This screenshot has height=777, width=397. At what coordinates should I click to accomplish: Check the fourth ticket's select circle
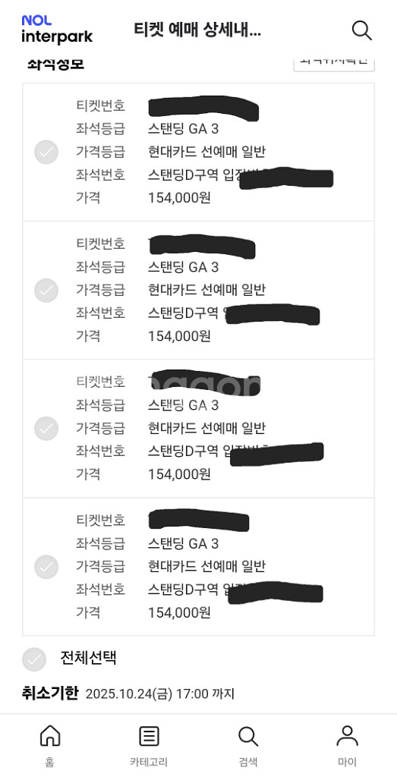point(46,567)
